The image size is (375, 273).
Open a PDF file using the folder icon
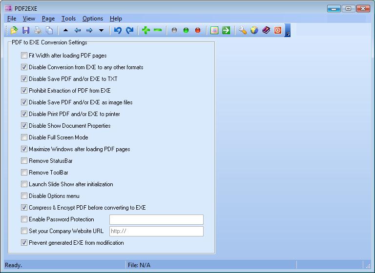(14, 30)
